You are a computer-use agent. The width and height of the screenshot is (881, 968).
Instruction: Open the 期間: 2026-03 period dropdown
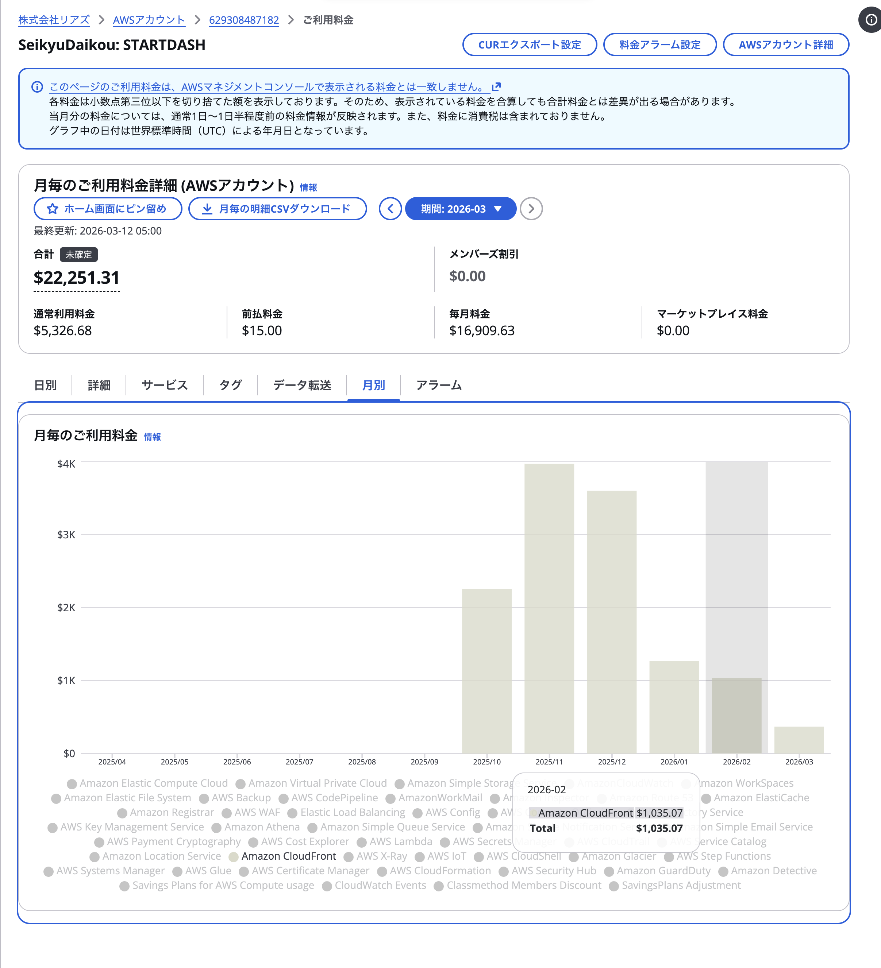click(461, 209)
